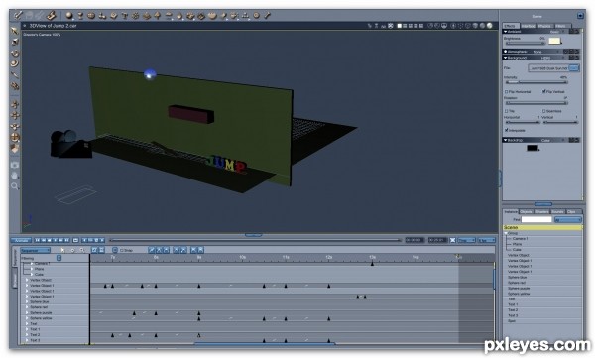Open the dropdown beside the Find field
595x358 pixels.
click(567, 220)
